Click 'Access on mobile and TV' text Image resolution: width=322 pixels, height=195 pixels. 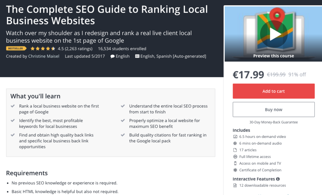pyautogui.click(x=260, y=163)
